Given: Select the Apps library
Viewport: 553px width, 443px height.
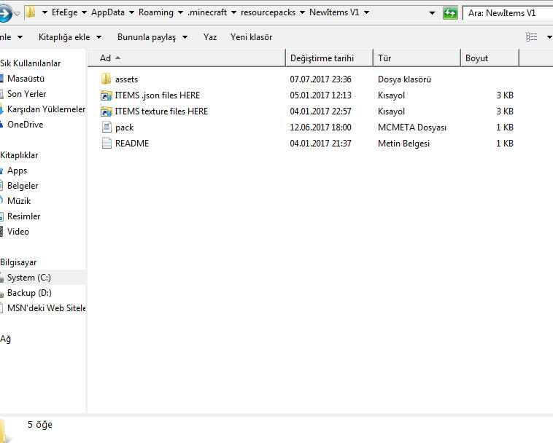Looking at the screenshot, I should coord(17,170).
